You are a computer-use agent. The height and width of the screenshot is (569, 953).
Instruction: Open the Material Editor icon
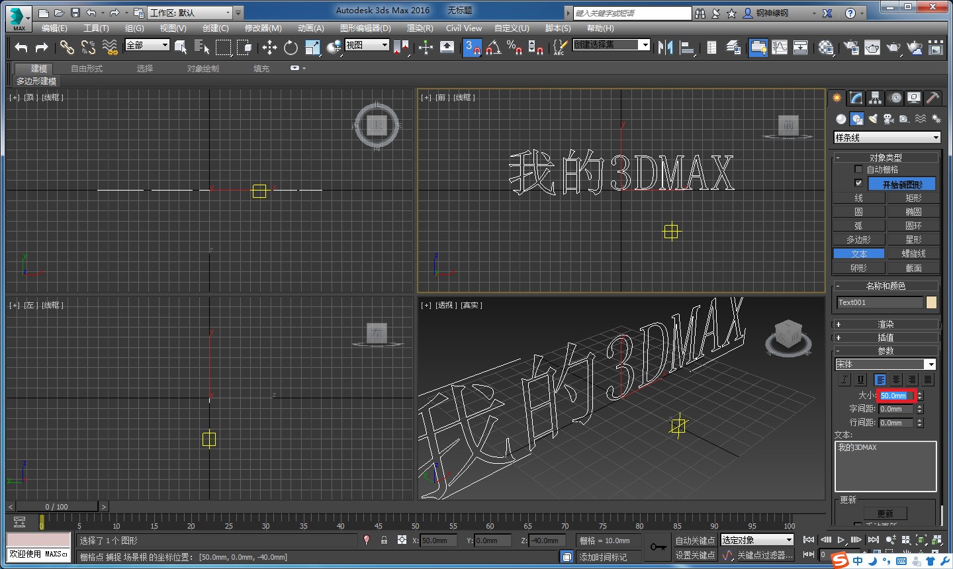point(826,48)
